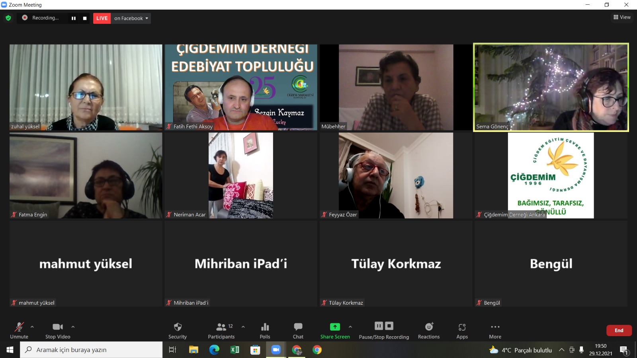
Task: Pause recording in the bottom toolbar
Action: point(379,326)
